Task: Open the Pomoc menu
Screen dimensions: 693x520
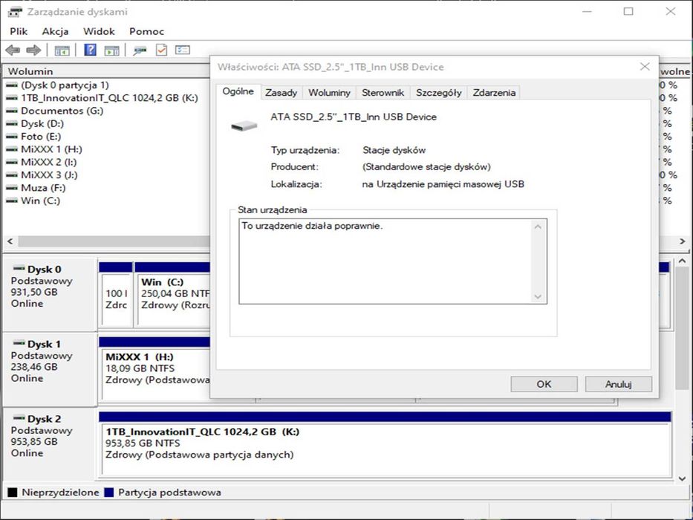Action: (x=147, y=31)
